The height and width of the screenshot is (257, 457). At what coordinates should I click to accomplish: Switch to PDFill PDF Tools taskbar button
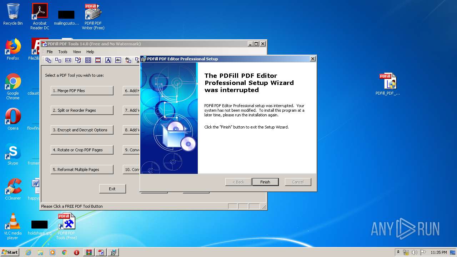101,252
